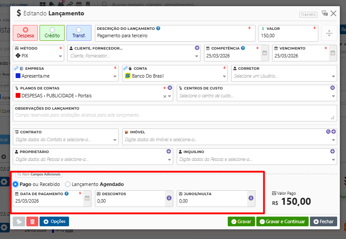The width and height of the screenshot is (346, 239).
Task: Click the Observações do Lançamento text area
Action: coord(175,115)
